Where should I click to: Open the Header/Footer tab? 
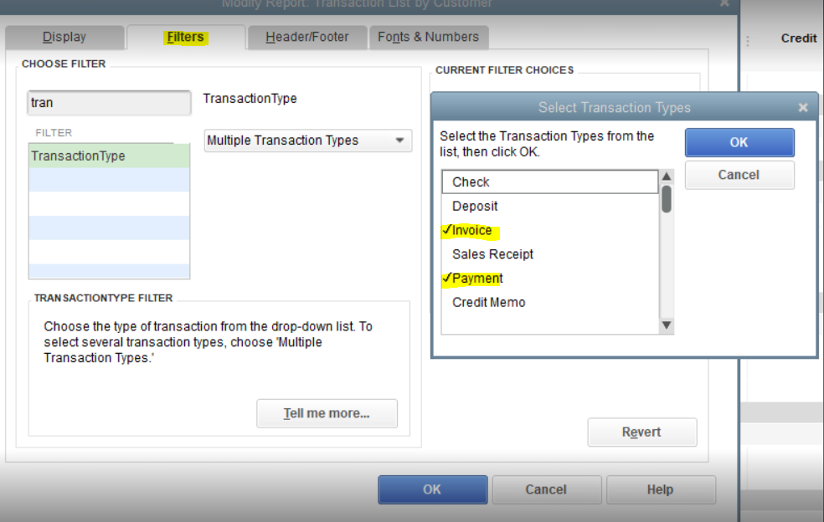click(305, 36)
